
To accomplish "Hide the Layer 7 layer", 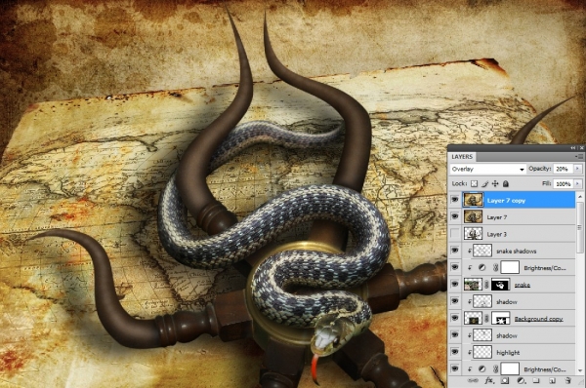I will pyautogui.click(x=454, y=216).
